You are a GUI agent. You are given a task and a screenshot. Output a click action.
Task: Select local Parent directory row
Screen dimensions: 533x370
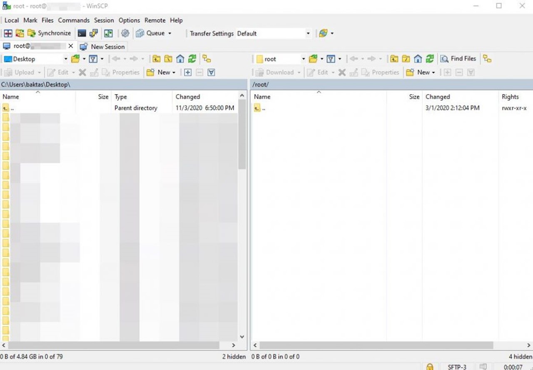click(x=119, y=108)
